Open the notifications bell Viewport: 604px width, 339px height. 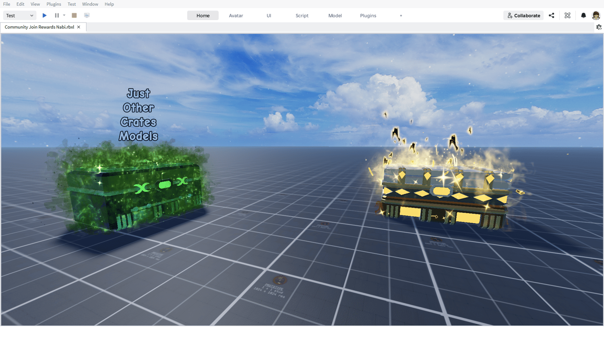click(x=583, y=15)
